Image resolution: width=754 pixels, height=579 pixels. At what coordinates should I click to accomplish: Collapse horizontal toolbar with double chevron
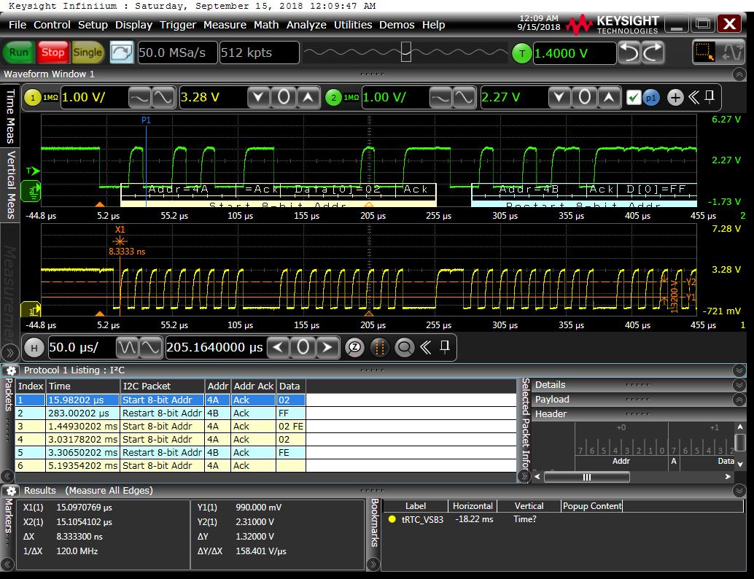pyautogui.click(x=426, y=347)
